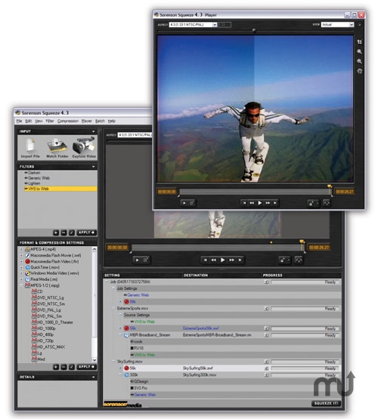Screen dimensions: 378x419
Task: Edit compression setting with pencil button
Action: [71, 367]
